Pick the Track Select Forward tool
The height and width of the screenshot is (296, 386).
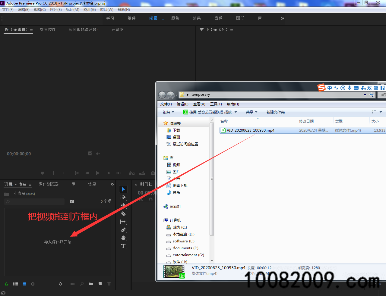pos(123,197)
